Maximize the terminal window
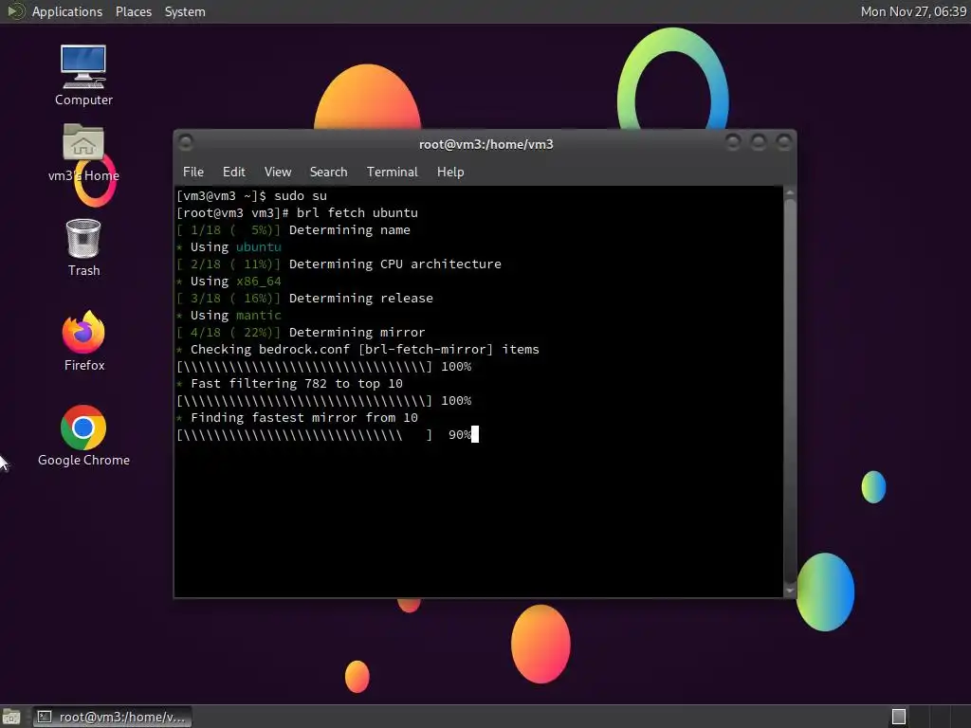Viewport: 971px width, 728px height. (758, 142)
